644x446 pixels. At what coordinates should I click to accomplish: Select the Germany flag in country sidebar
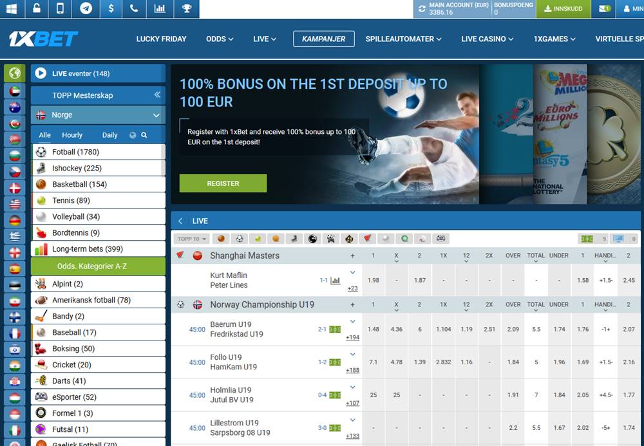click(15, 221)
